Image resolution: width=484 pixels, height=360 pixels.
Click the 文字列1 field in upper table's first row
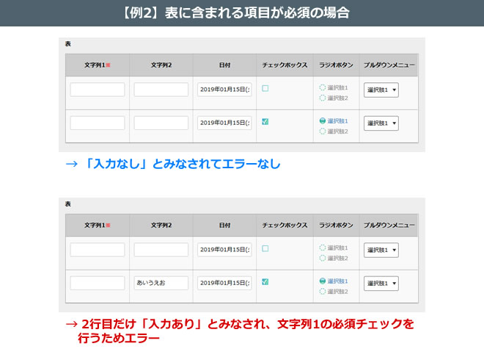point(98,90)
